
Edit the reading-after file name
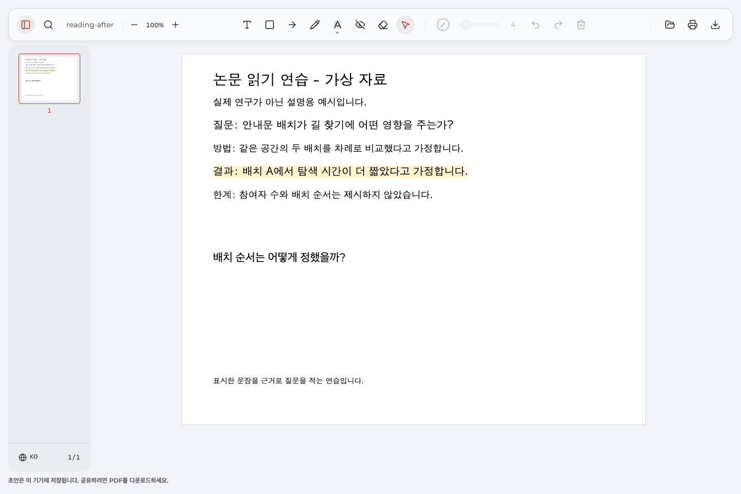click(x=90, y=25)
